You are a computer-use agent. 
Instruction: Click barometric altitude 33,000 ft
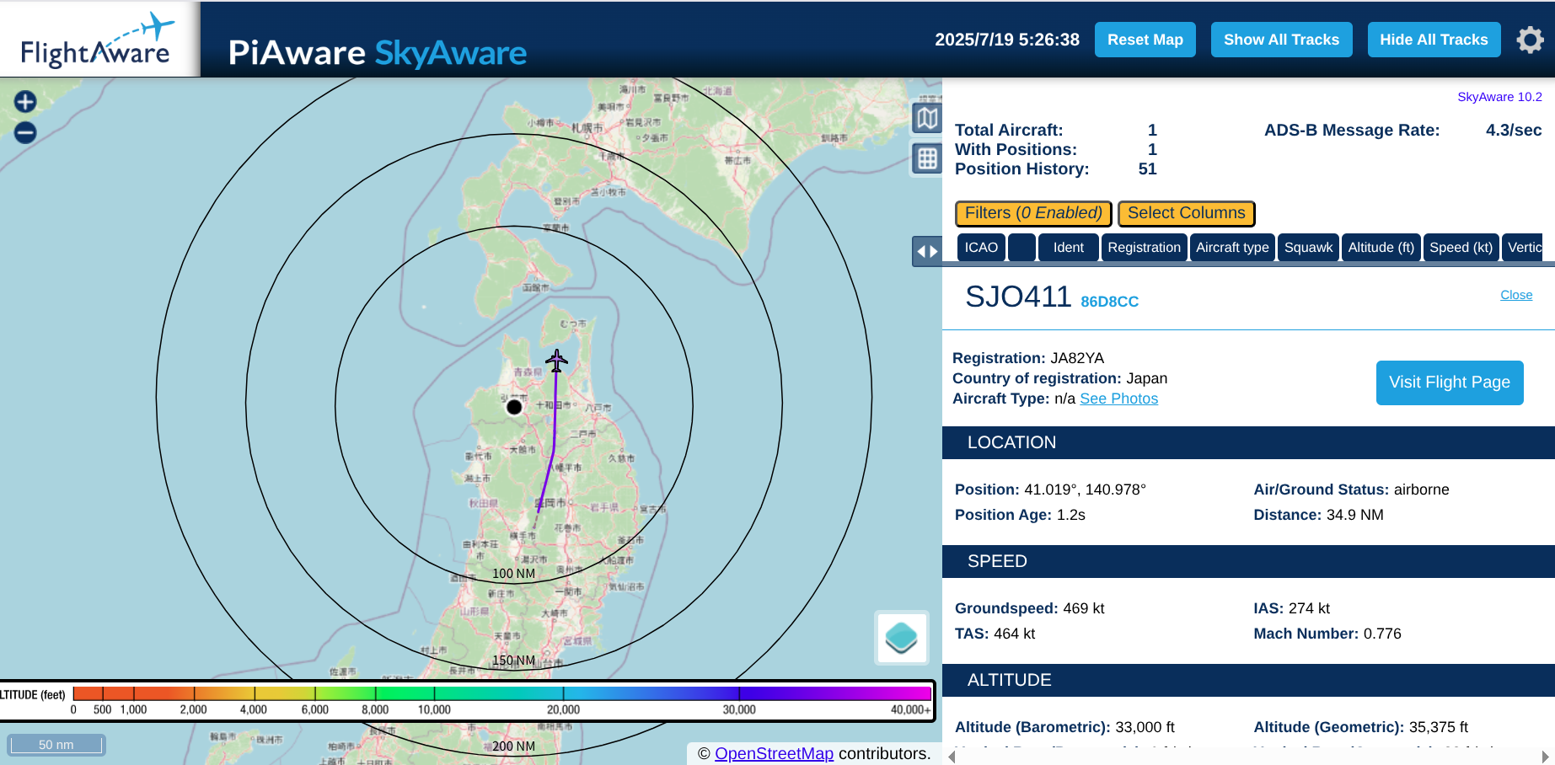tap(1145, 727)
